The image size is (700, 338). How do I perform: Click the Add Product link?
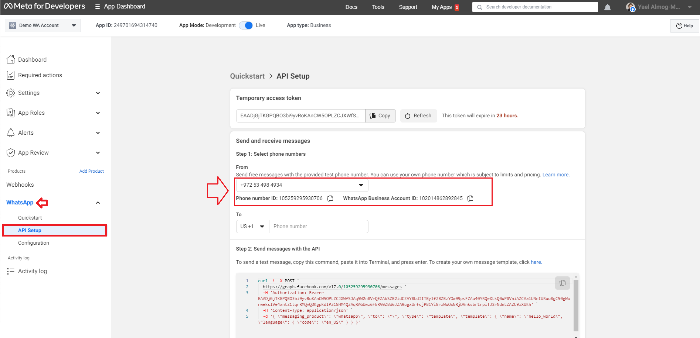[92, 171]
